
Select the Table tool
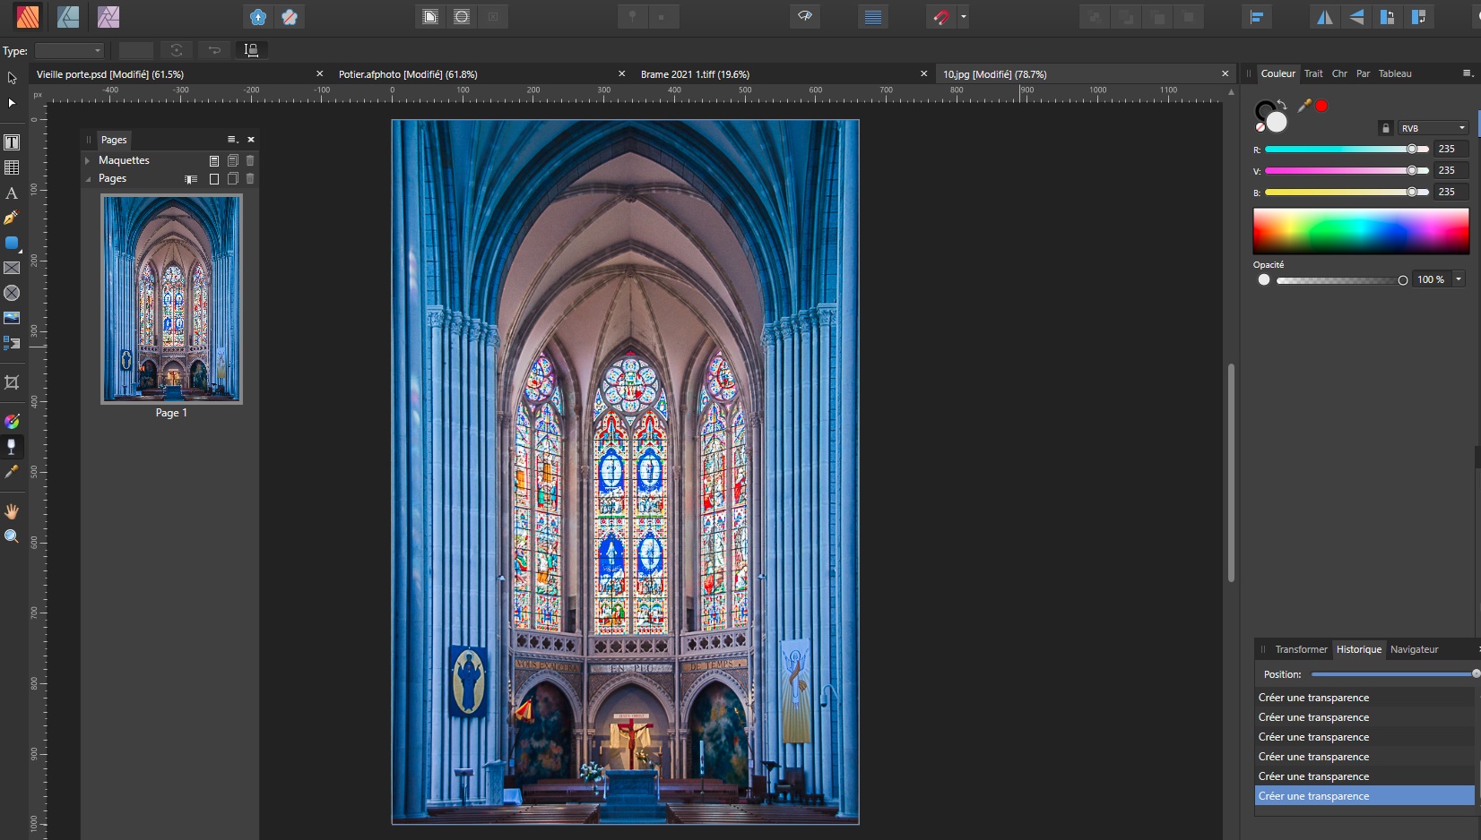[12, 167]
